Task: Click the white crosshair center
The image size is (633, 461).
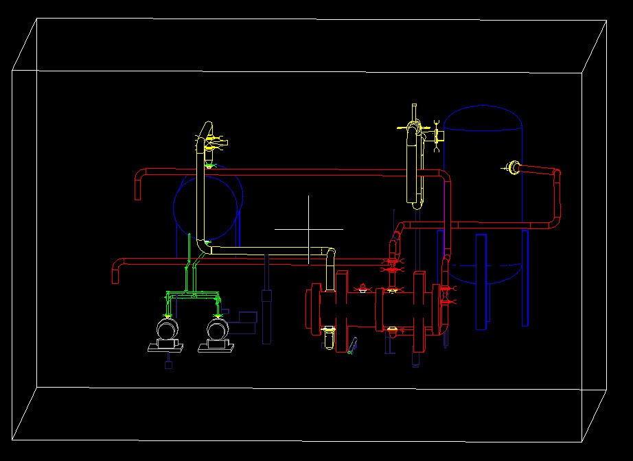Action: coord(309,230)
